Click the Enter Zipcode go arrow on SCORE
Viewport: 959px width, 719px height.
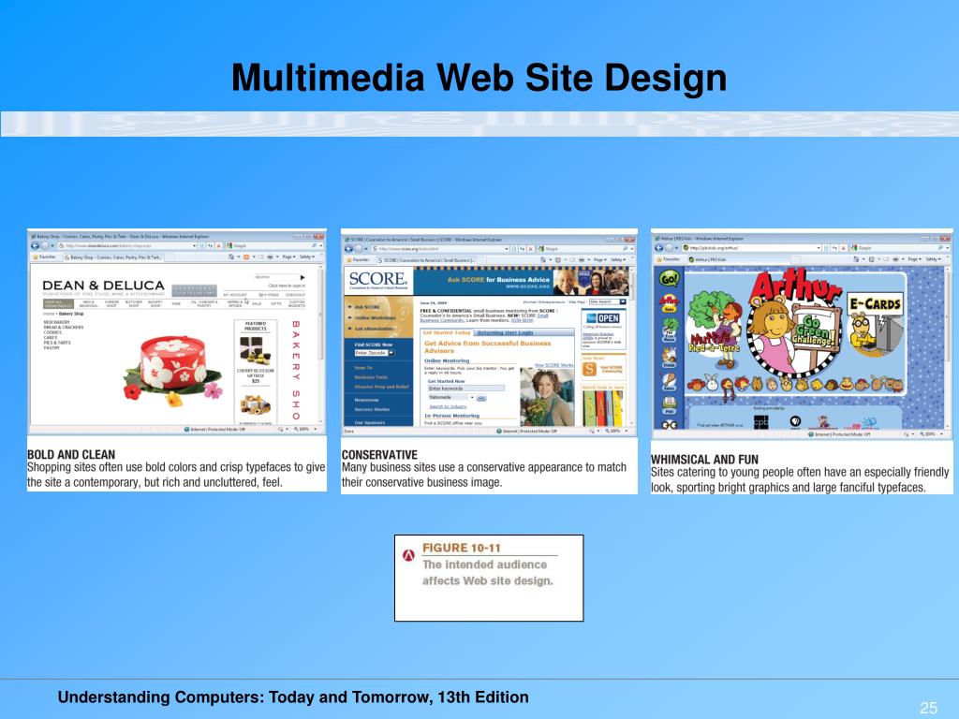click(391, 353)
